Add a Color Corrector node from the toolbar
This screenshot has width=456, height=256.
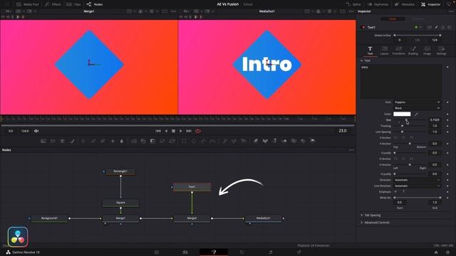coord(83,141)
